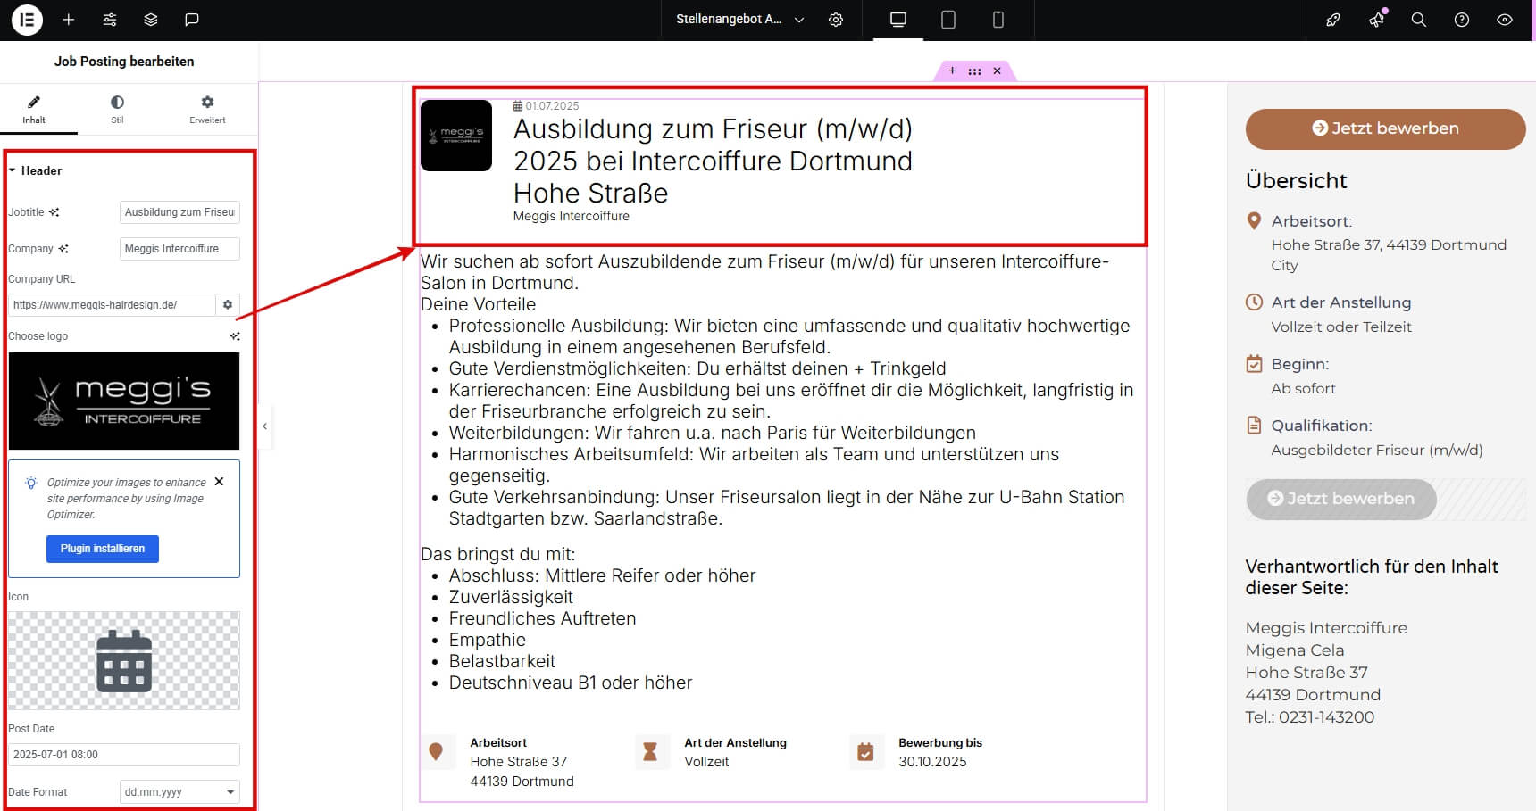Image resolution: width=1536 pixels, height=811 pixels.
Task: Click the Post Date input field
Action: pos(124,755)
